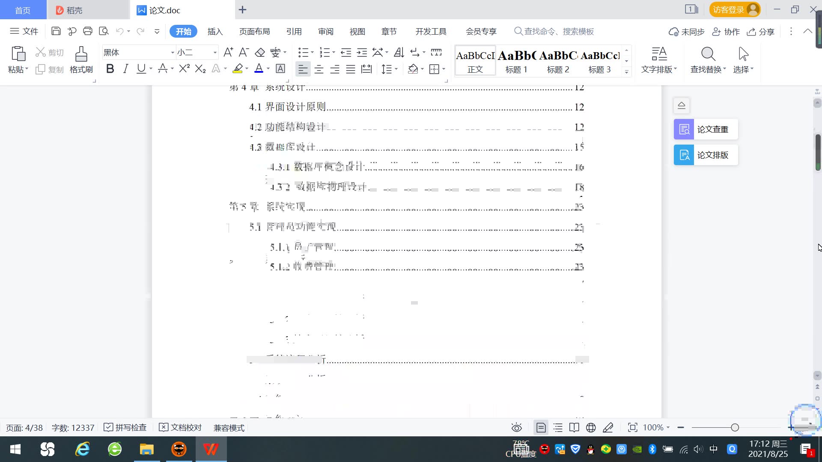Open the font size dropdown showing 小二
Screen dimensions: 822x462
point(215,53)
